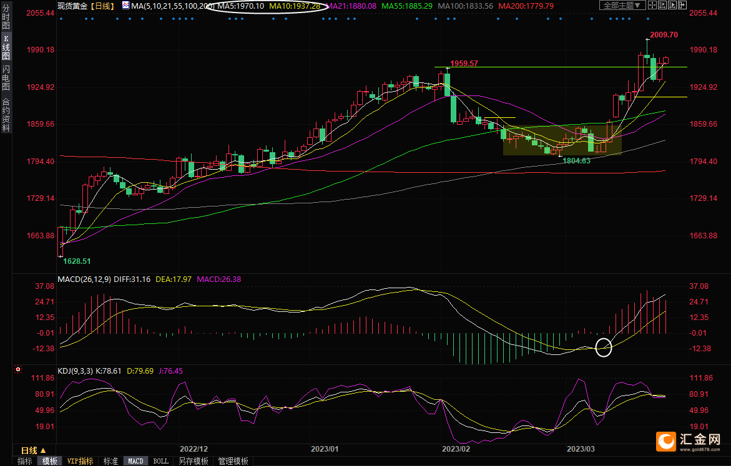
Task: Choose the 标准 template
Action: click(111, 461)
